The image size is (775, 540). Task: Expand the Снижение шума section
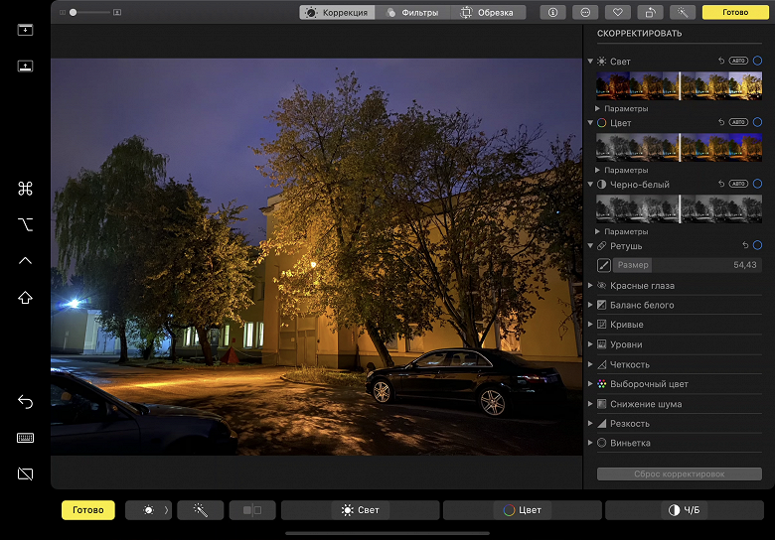590,404
